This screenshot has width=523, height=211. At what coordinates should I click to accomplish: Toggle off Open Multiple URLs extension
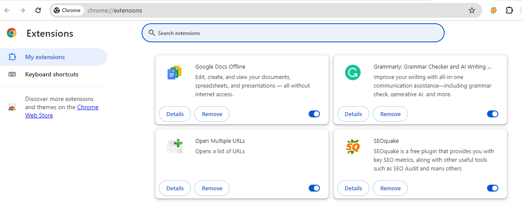(314, 188)
